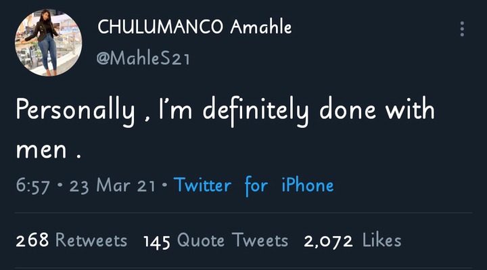Image resolution: width=487 pixels, height=270 pixels.
Task: Click the word men ending the tweet
Action: 41,151
